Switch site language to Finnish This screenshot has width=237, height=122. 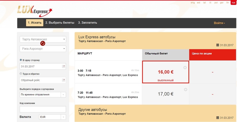(x=227, y=3)
